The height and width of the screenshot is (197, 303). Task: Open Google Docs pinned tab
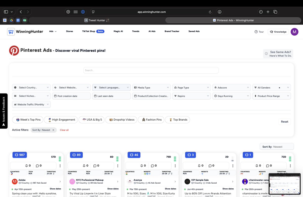[x=18, y=20]
